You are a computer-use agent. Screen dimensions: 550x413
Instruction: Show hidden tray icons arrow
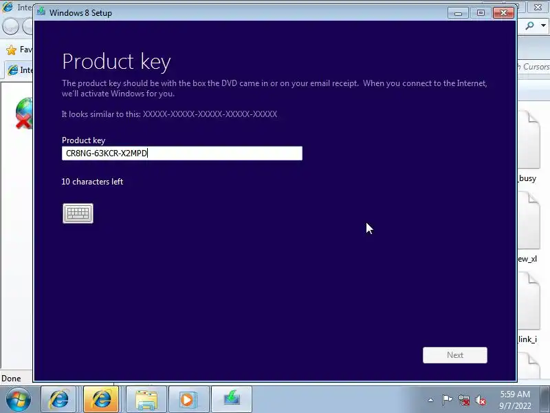coord(431,400)
